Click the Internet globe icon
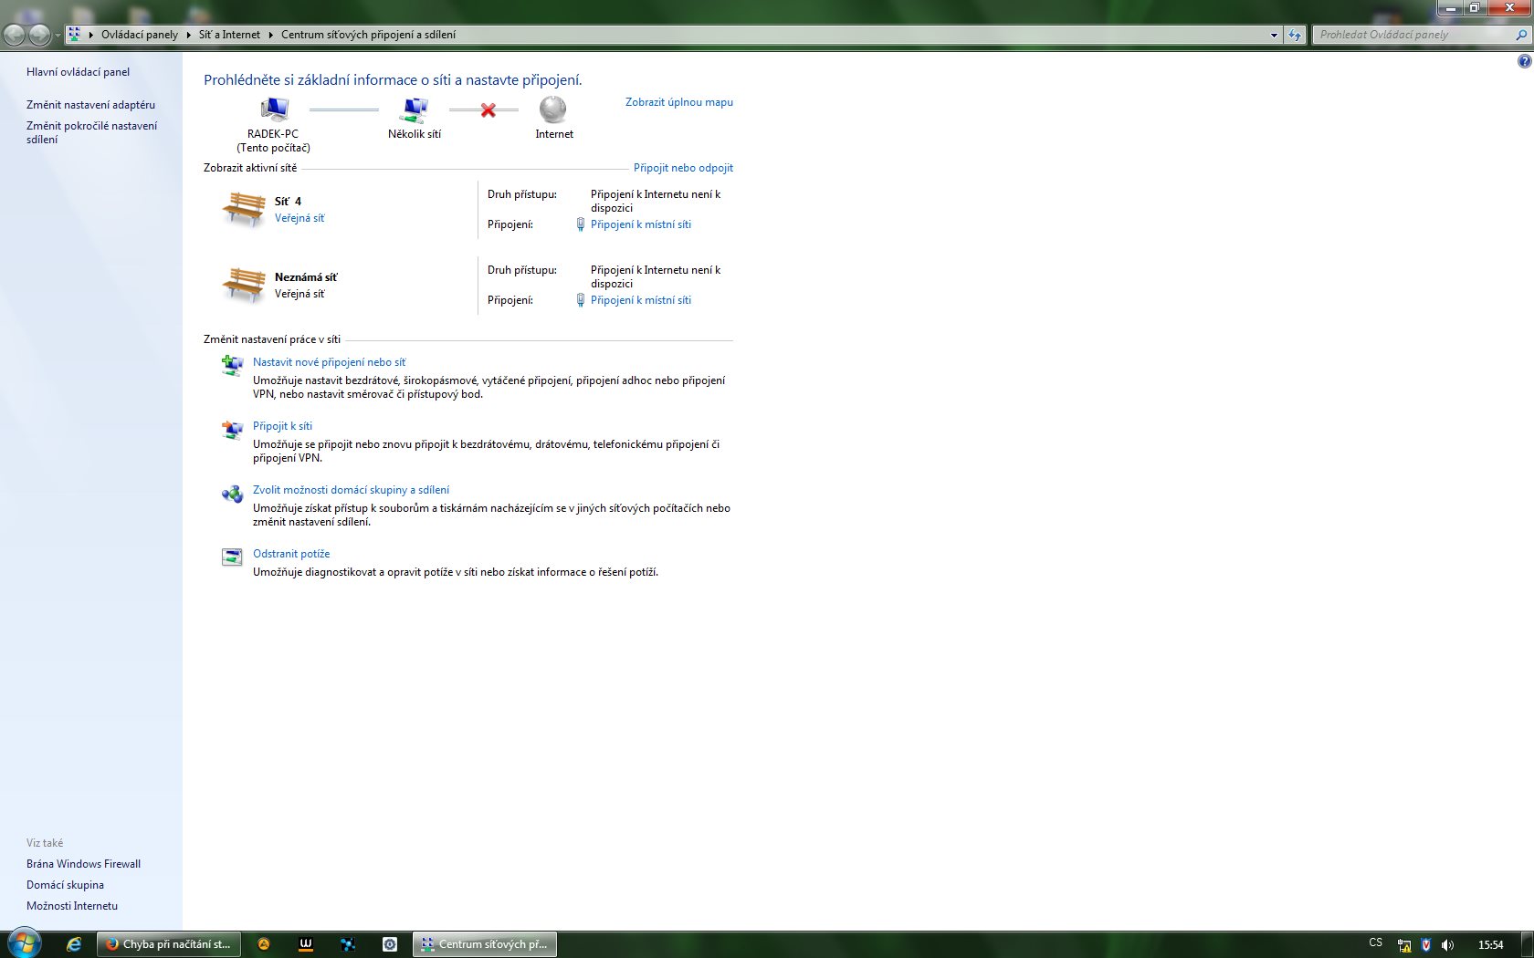The image size is (1534, 958). (553, 109)
